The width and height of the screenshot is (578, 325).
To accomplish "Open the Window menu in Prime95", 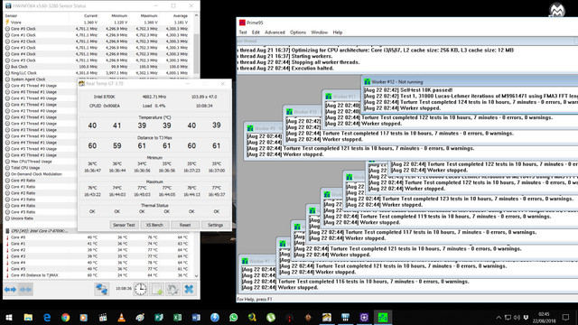I will 319,32.
